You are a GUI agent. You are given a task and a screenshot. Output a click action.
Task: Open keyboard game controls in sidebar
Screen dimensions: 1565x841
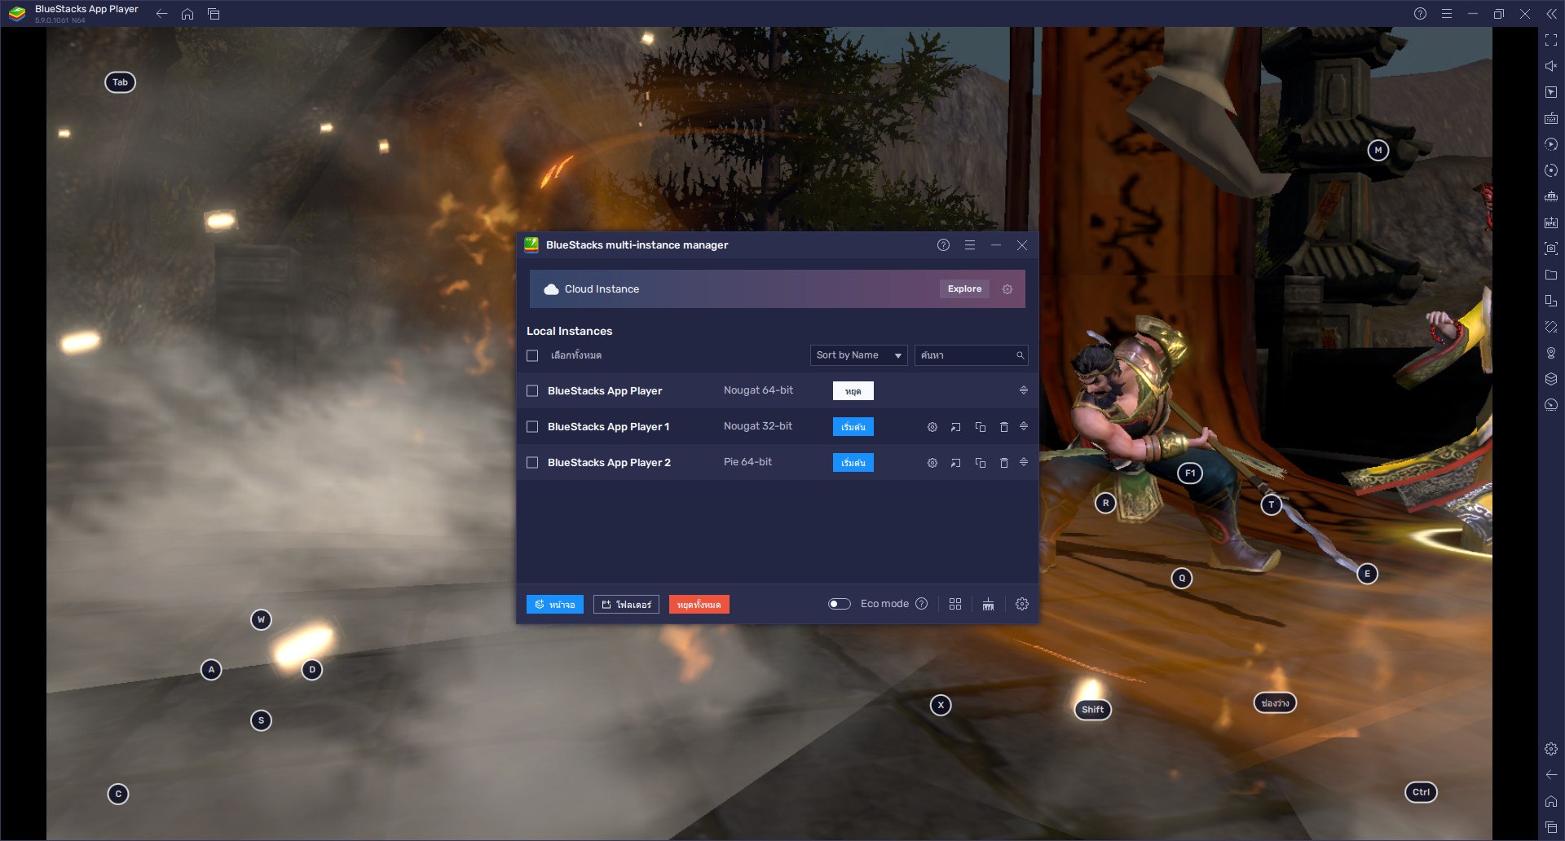tap(1550, 118)
